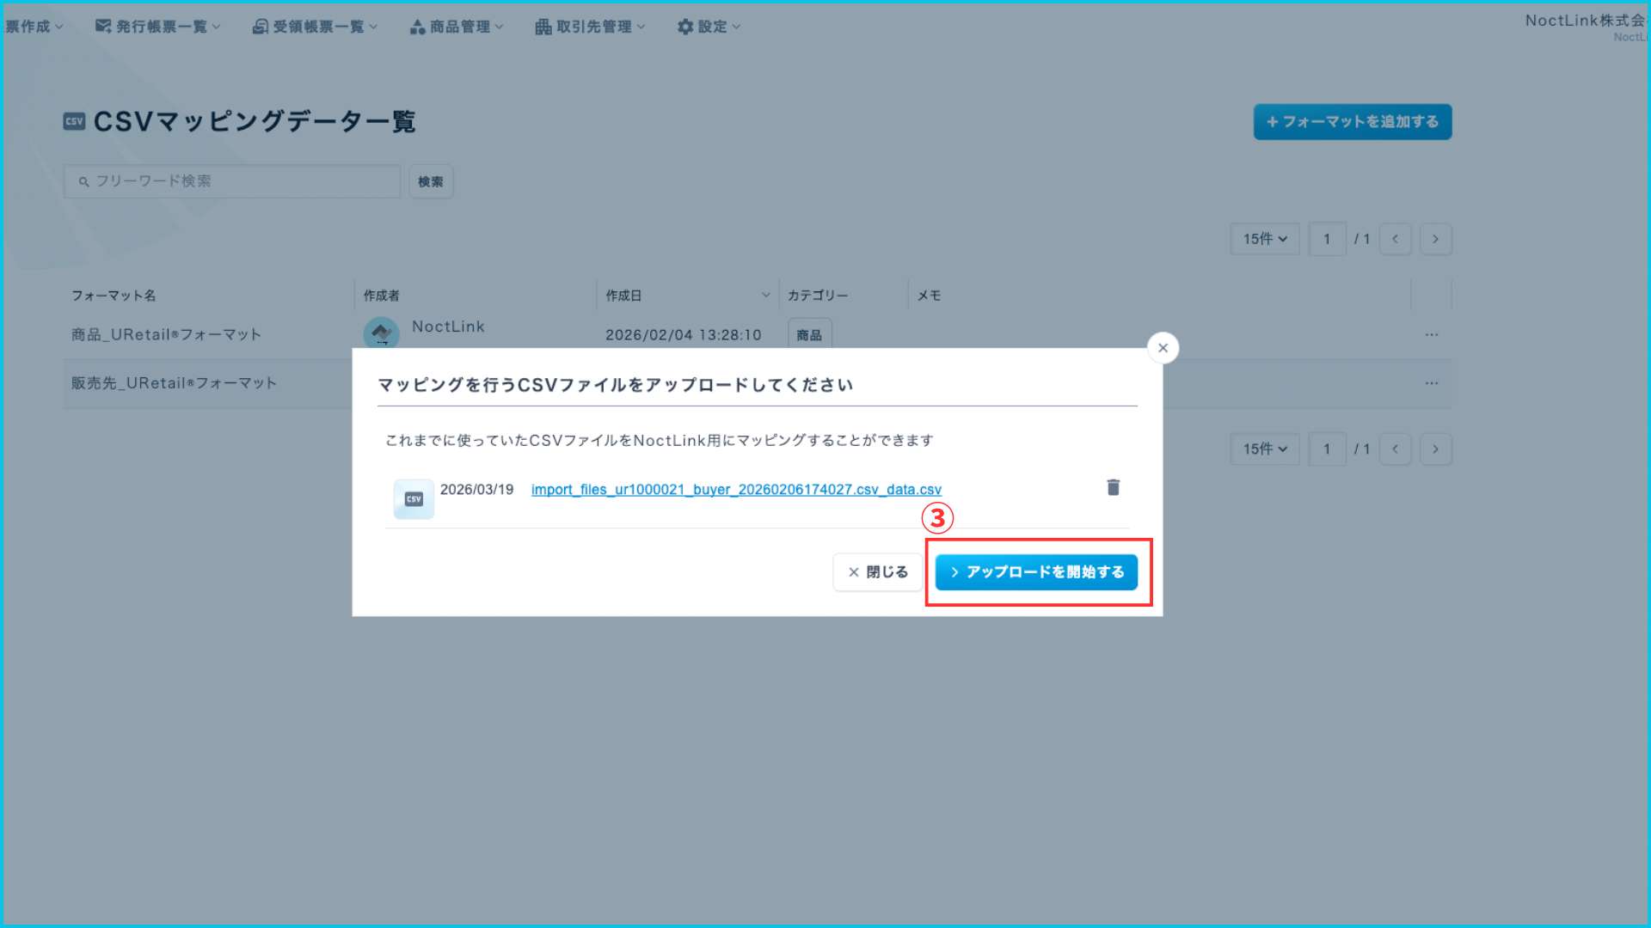Go to next page in bottom pagination
The width and height of the screenshot is (1651, 928).
1435,449
